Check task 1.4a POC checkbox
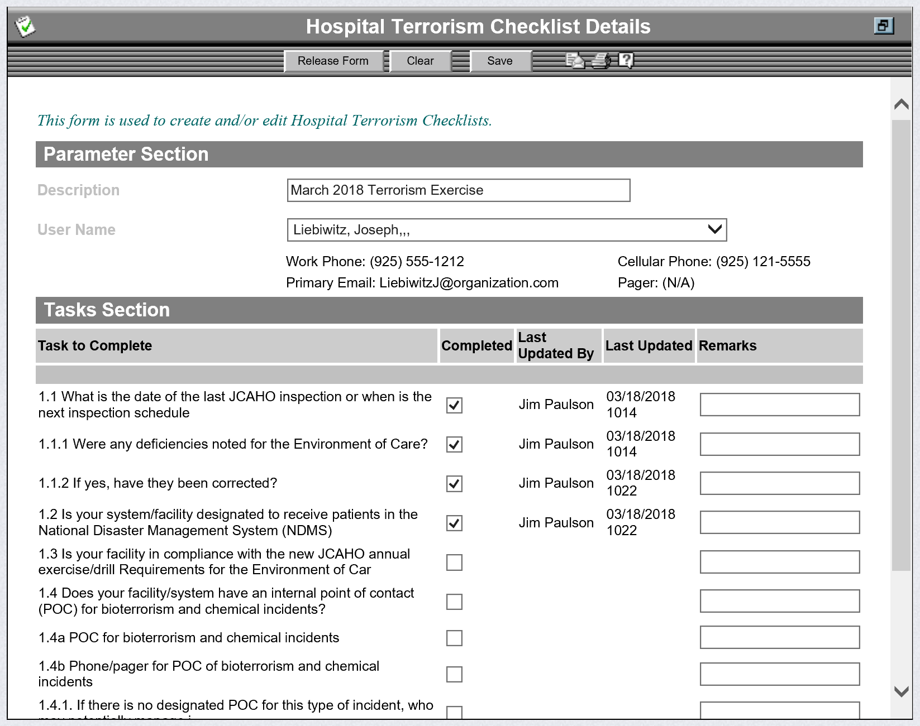Image resolution: width=920 pixels, height=726 pixels. click(454, 638)
